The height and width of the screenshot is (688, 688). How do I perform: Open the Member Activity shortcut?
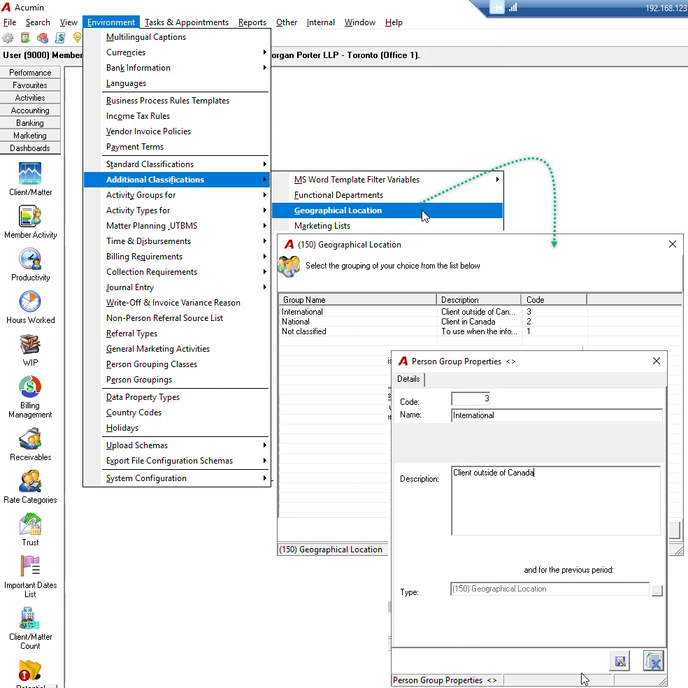coord(30,222)
